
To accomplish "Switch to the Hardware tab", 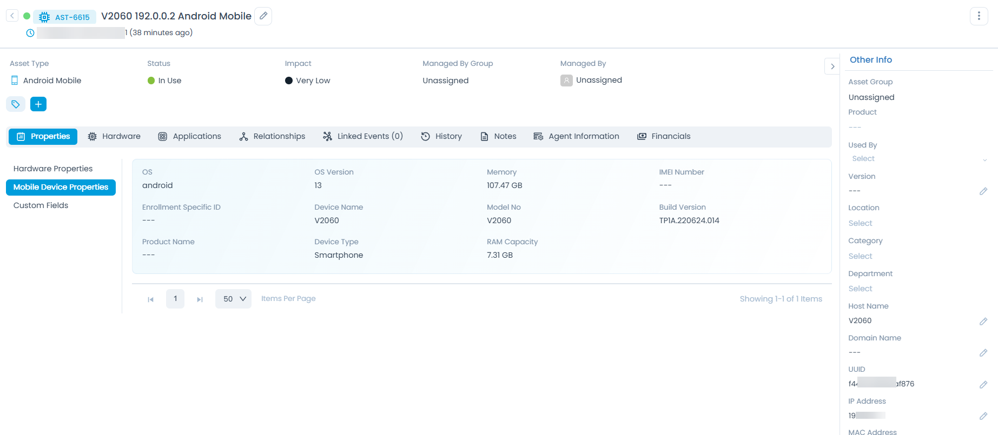I will tap(114, 137).
